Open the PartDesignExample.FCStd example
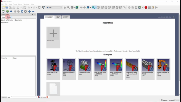Image resolution: width=181 pixels, height=102 pixels. [148, 69]
